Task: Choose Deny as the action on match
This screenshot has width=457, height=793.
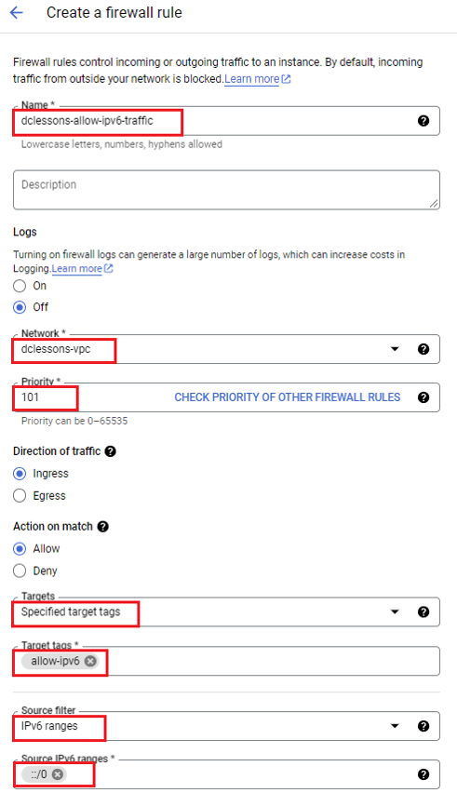Action: (20, 571)
